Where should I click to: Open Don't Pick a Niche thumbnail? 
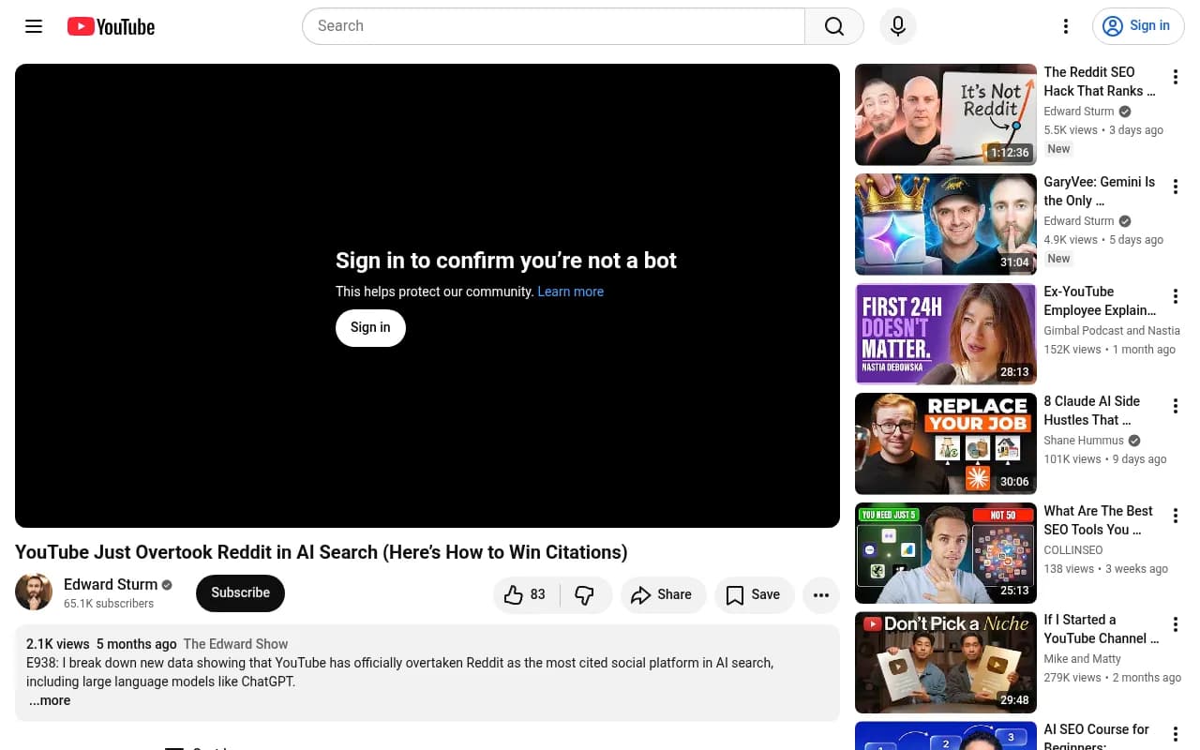tap(946, 663)
